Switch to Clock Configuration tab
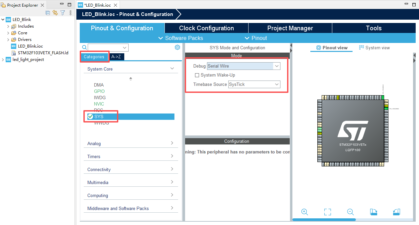 pos(206,28)
